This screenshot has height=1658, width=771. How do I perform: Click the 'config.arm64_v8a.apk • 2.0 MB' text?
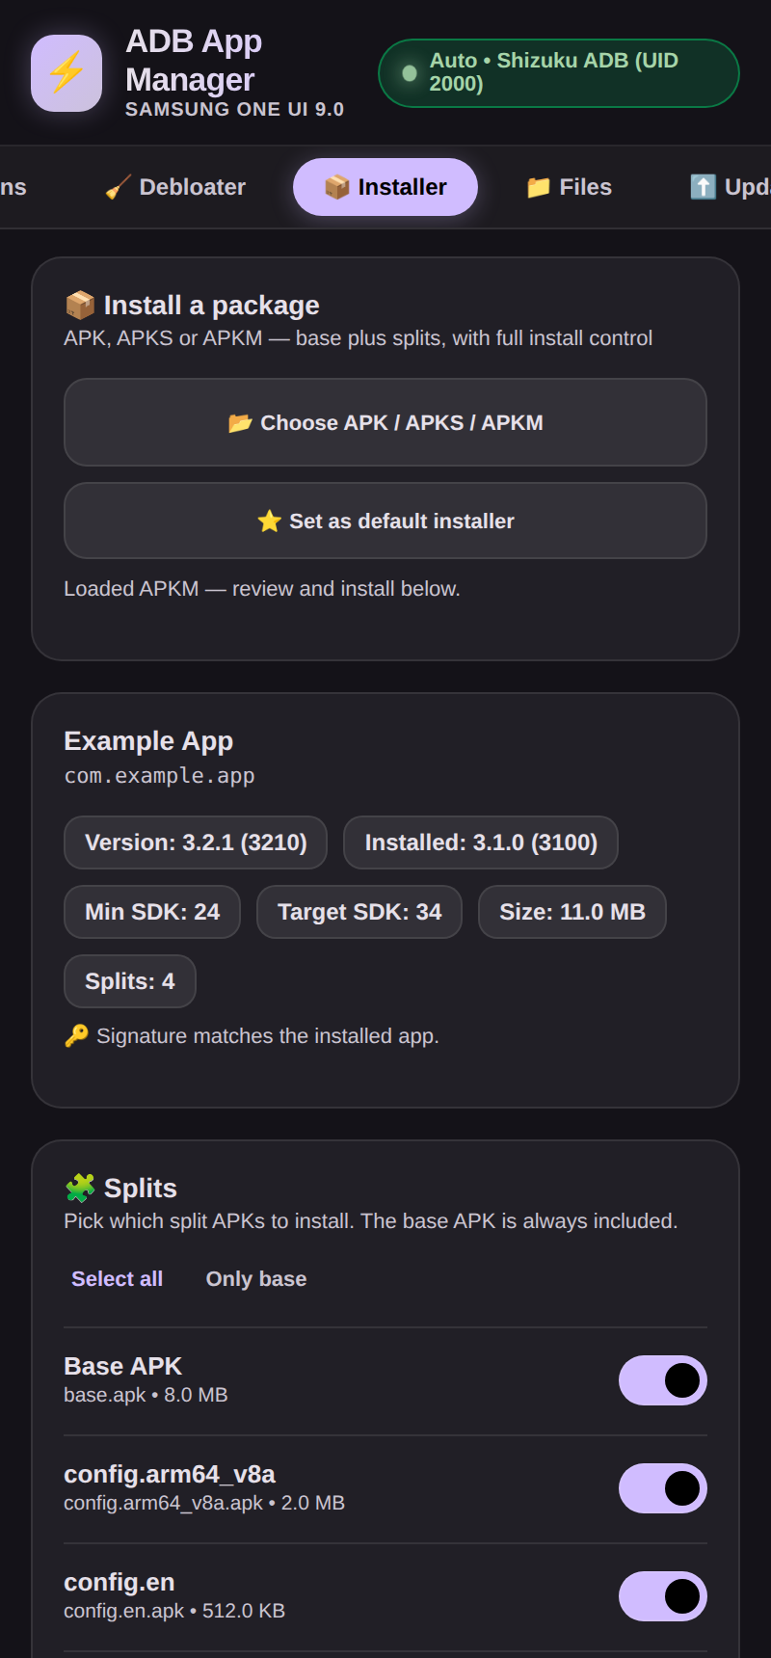tap(204, 1503)
